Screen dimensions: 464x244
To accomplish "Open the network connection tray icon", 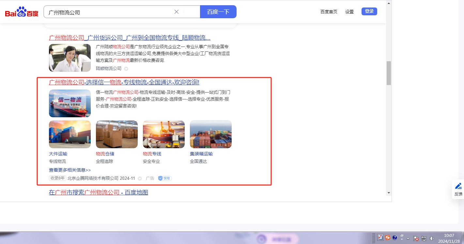I will (x=424, y=238).
